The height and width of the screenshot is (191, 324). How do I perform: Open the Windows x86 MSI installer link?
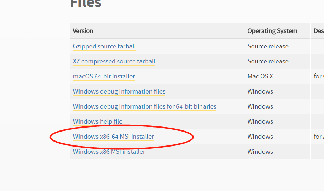click(x=109, y=152)
